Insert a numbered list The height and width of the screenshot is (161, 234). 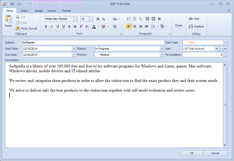[135, 19]
